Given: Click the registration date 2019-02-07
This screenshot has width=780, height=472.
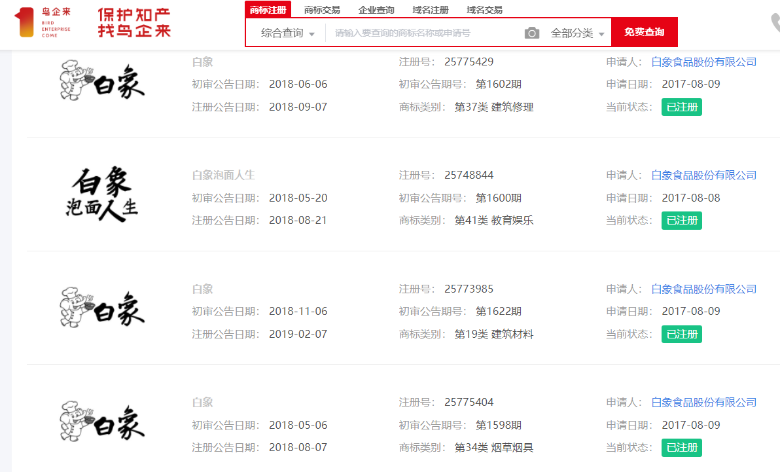Looking at the screenshot, I should click(x=298, y=334).
